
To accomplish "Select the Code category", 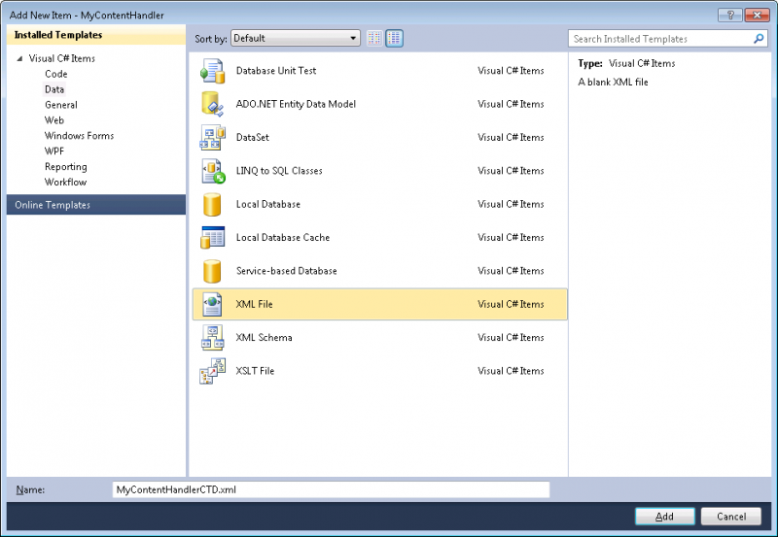I will [x=56, y=74].
